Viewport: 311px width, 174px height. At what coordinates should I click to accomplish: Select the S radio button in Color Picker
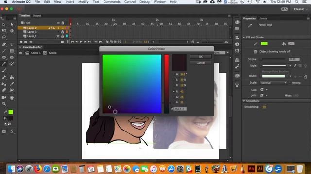174,80
